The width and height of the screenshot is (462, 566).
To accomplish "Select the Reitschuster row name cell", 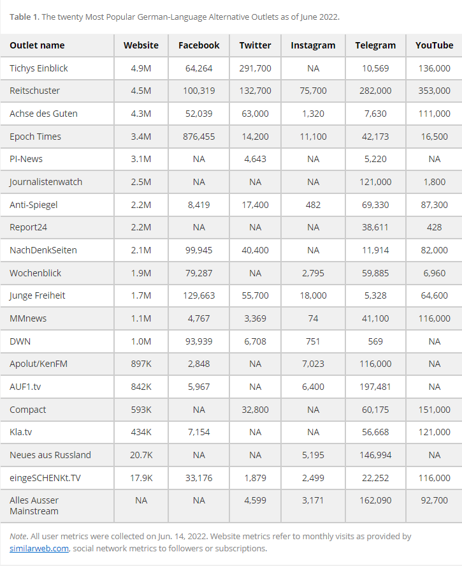I will tap(34, 91).
